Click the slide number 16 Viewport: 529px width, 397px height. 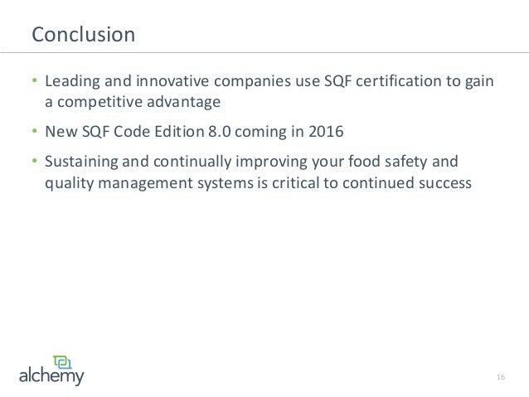(501, 377)
